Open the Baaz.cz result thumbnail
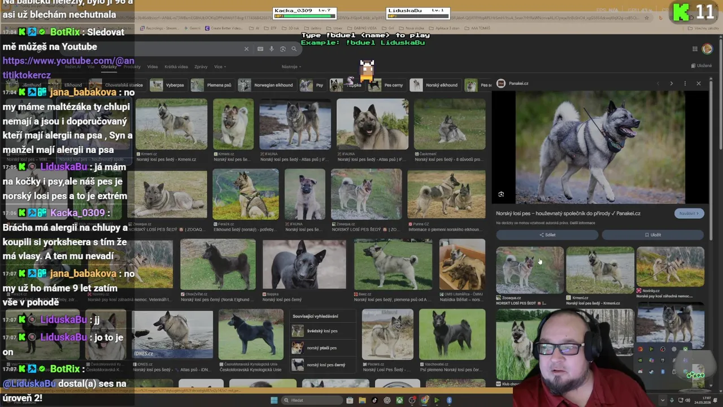 tap(393, 264)
